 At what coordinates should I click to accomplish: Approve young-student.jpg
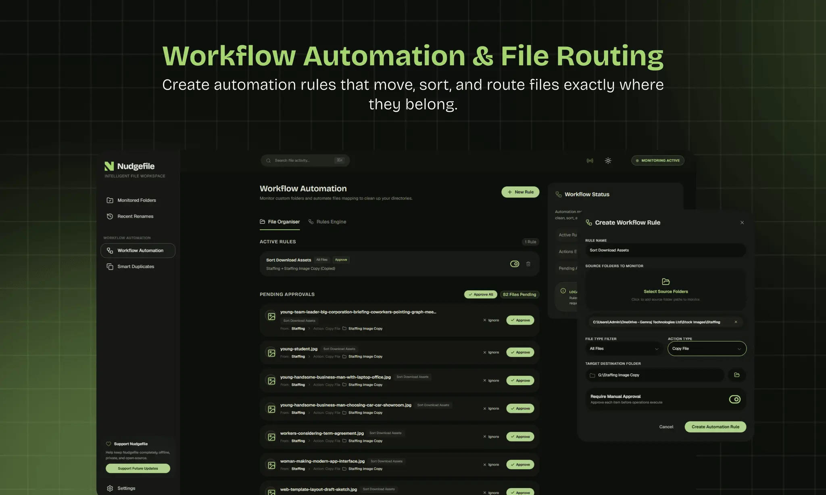(x=520, y=352)
